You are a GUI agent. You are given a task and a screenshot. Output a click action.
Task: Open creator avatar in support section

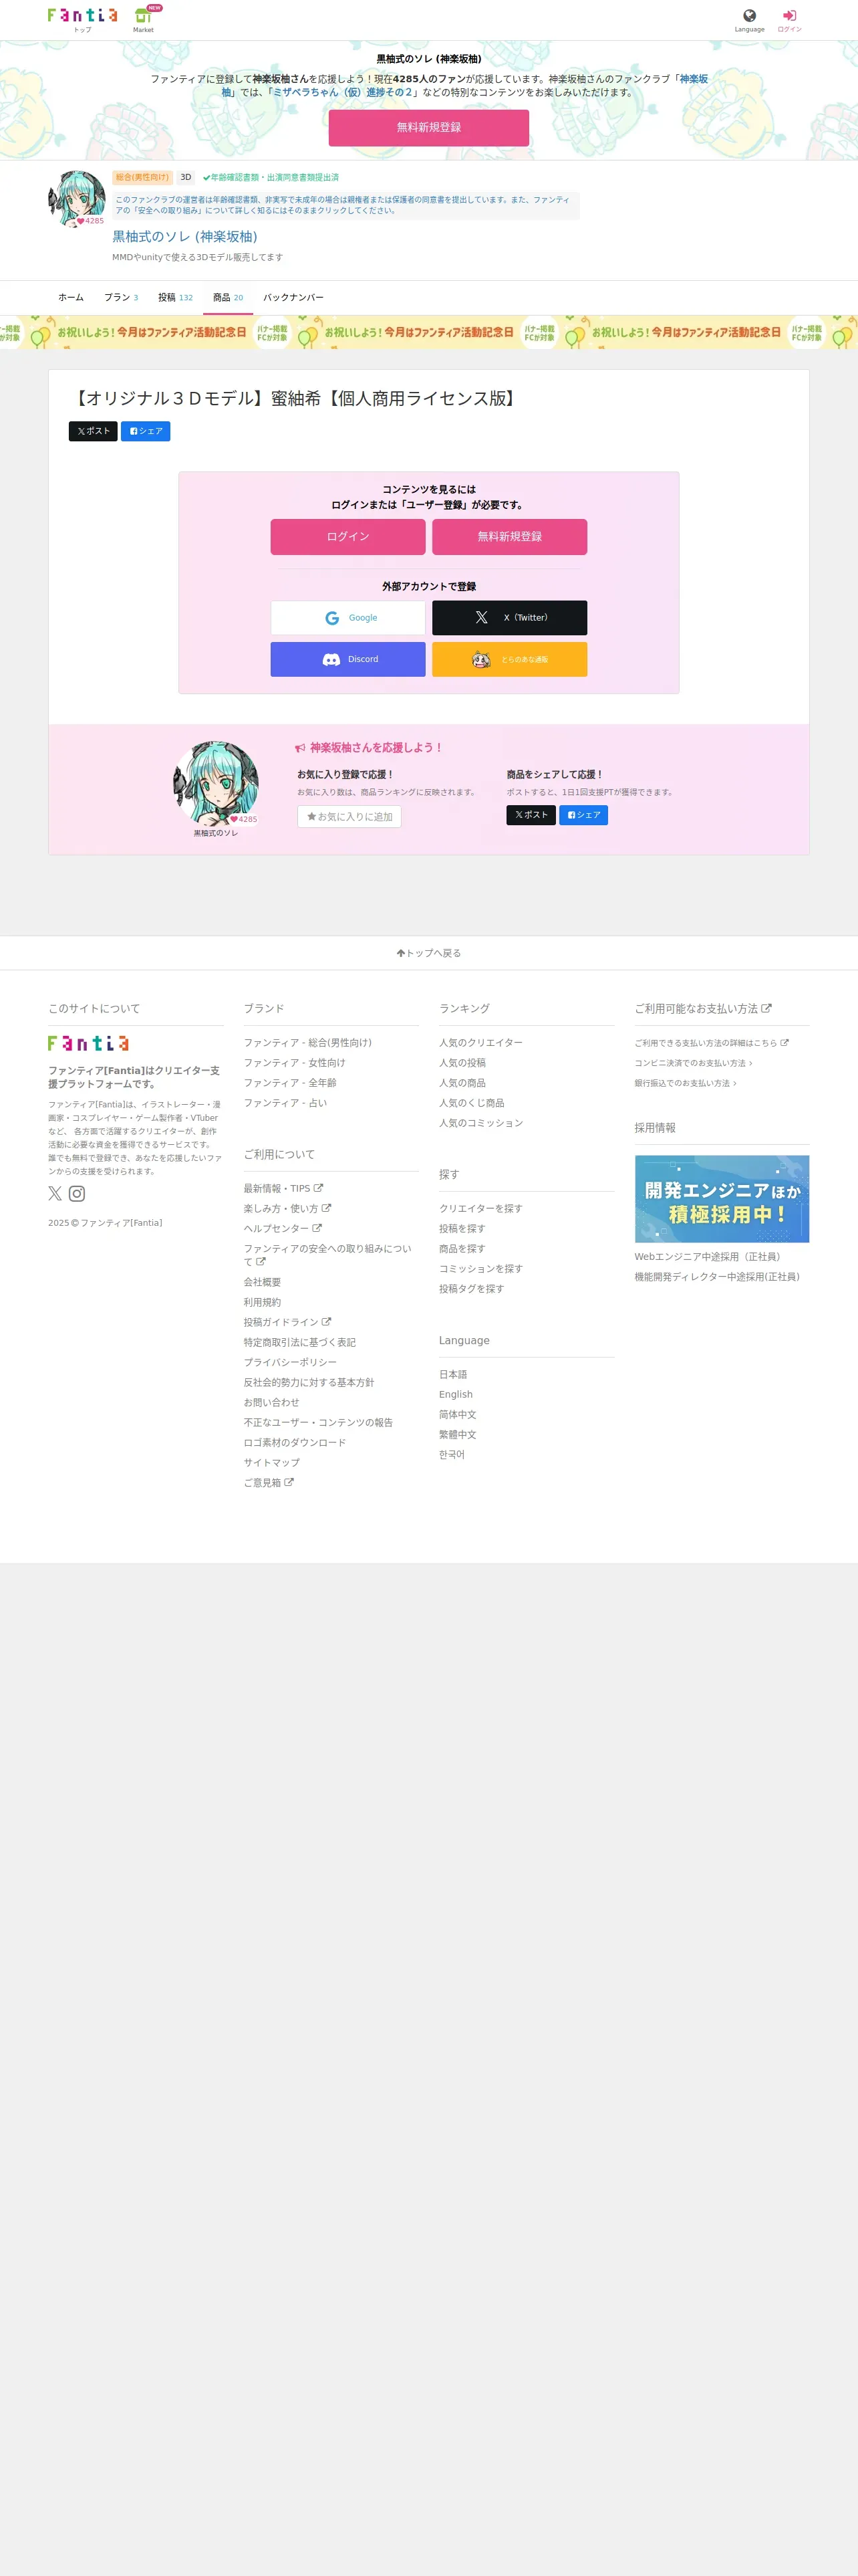tap(216, 783)
